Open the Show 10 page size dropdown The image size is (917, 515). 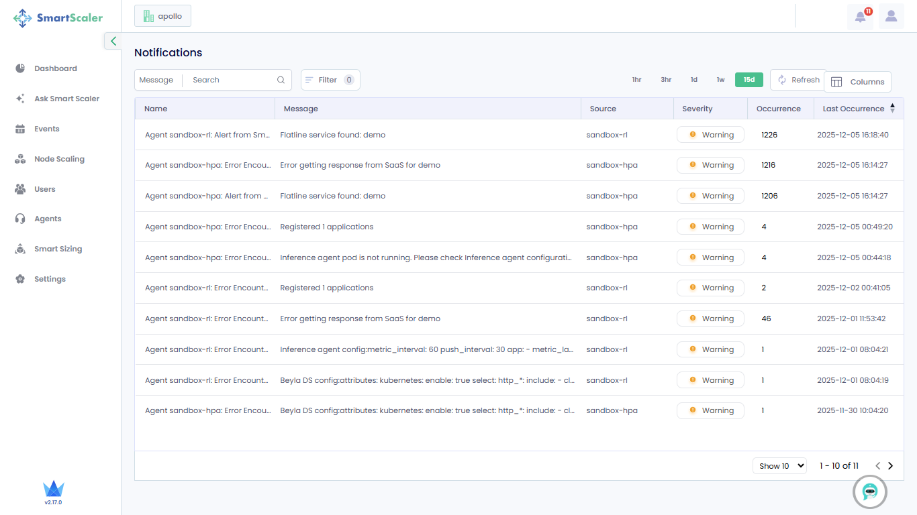point(779,466)
